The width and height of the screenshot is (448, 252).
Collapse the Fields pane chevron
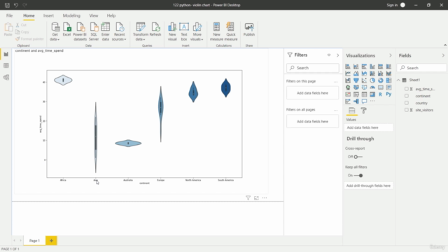(x=443, y=55)
